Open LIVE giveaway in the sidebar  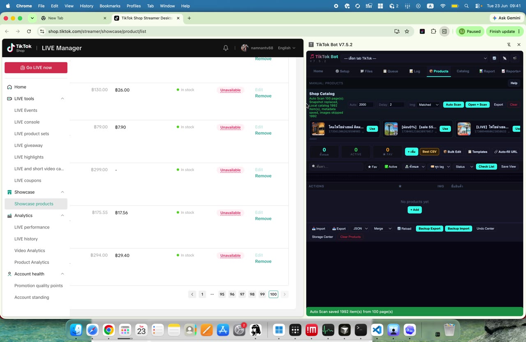(28, 145)
